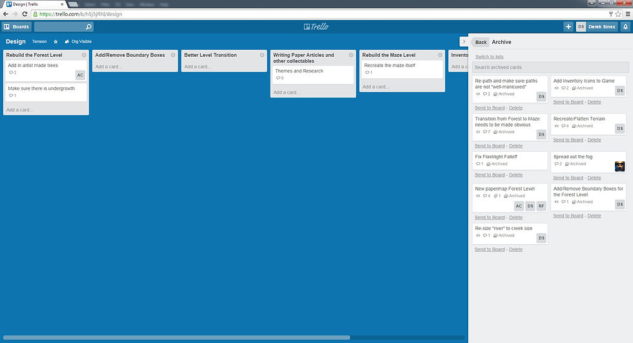Image resolution: width=633 pixels, height=343 pixels.
Task: Open the notifications bell icon
Action: pyautogui.click(x=625, y=26)
